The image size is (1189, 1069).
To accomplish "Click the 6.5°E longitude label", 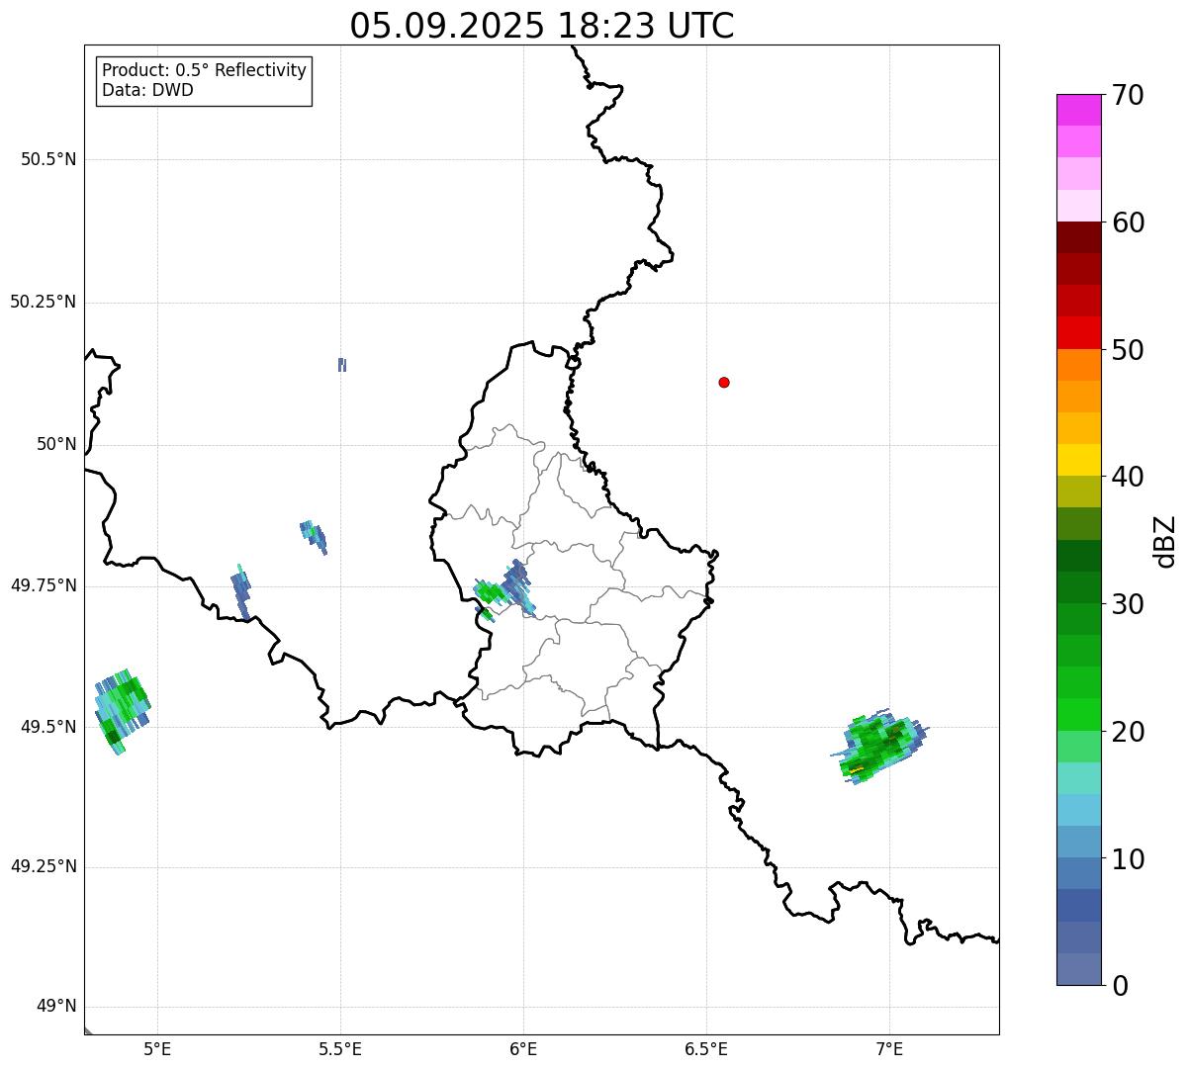I will [x=706, y=1049].
